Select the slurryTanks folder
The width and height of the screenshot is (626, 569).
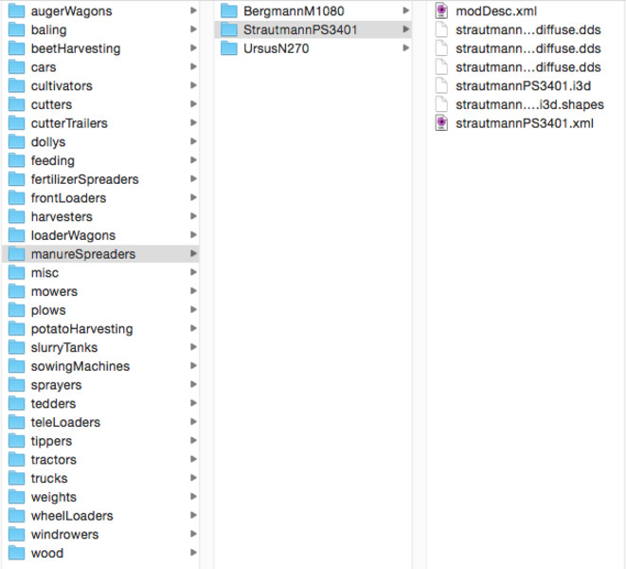(x=63, y=348)
